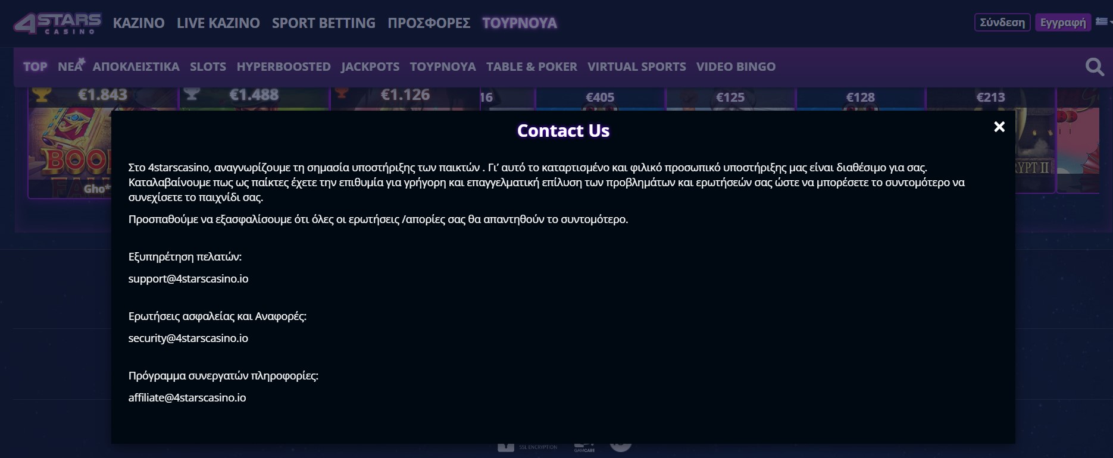The image size is (1113, 458).
Task: Click security@4starscasino.io email
Action: point(188,338)
